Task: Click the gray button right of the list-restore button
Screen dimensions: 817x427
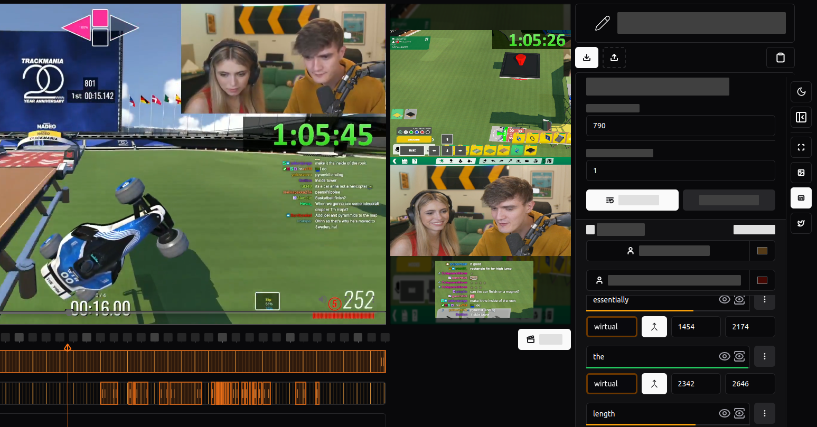Action: click(729, 200)
